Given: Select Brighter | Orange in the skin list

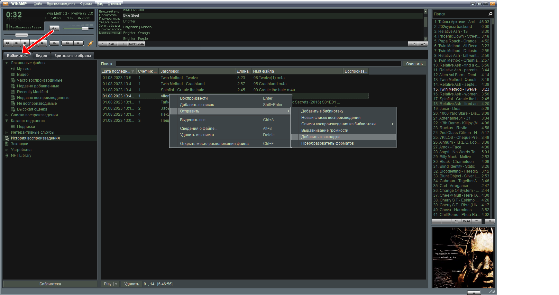Looking at the screenshot, I should (136, 33).
